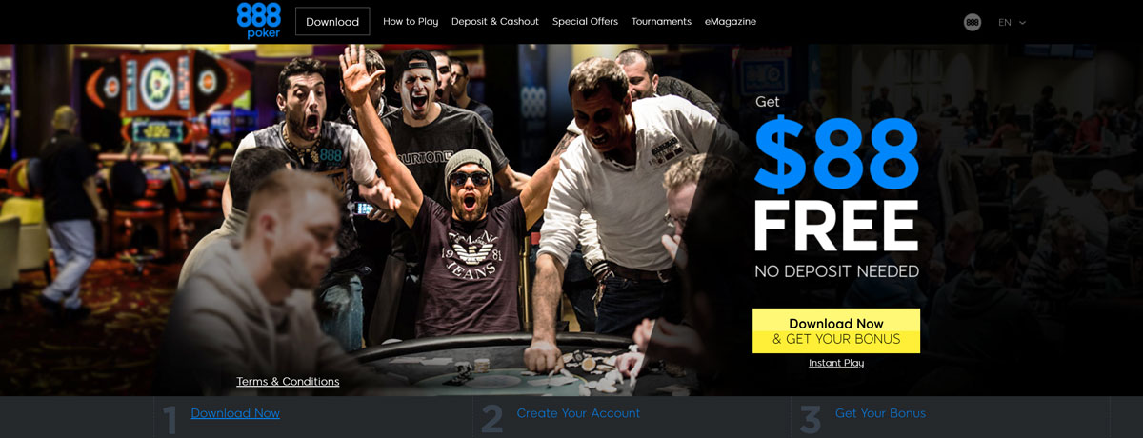Open Deposit & Cashout page
This screenshot has width=1143, height=438.
pos(495,21)
